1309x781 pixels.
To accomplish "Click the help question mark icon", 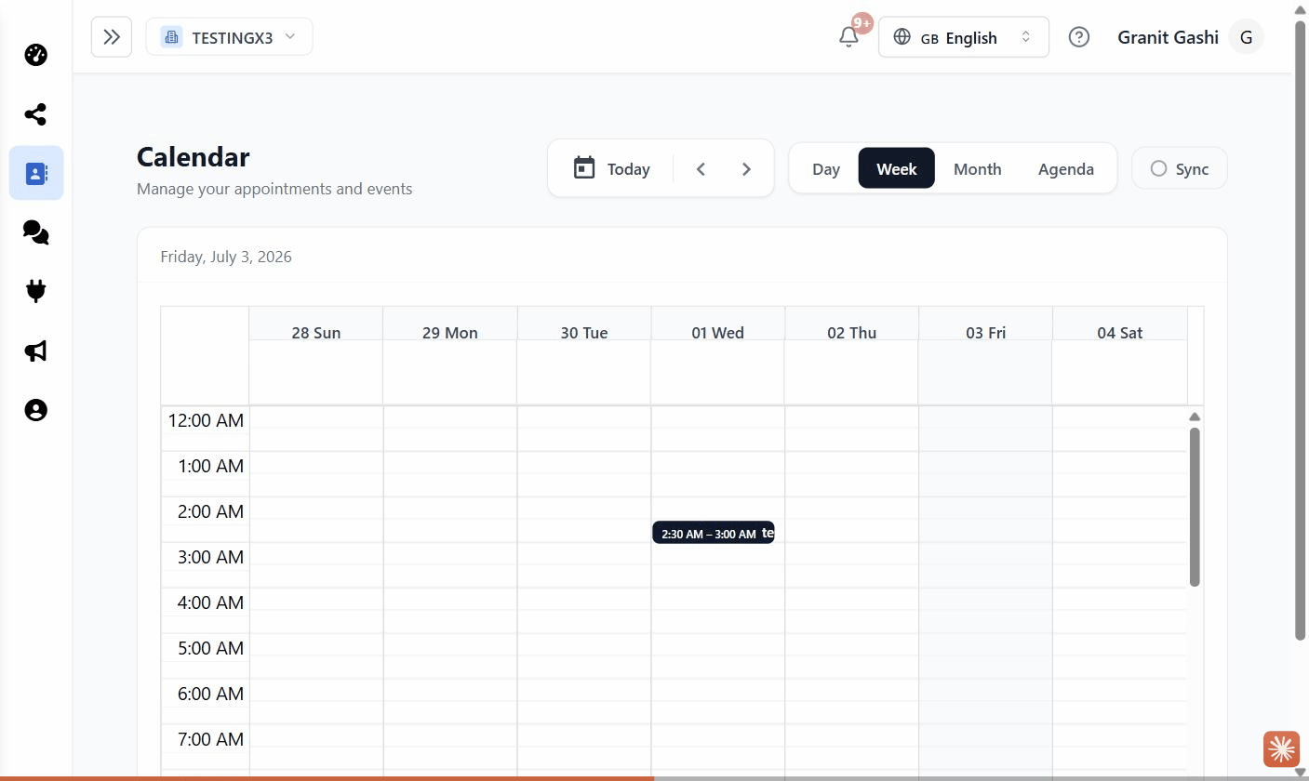I will coord(1079,37).
